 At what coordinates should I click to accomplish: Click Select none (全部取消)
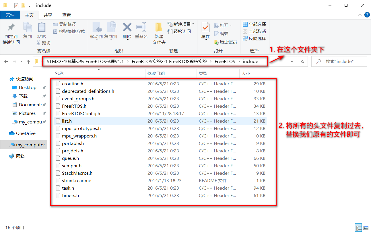tap(254, 32)
